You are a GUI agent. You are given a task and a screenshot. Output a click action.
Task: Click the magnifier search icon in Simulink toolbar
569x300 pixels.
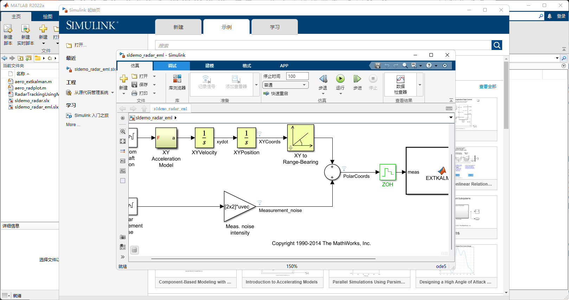405,65
